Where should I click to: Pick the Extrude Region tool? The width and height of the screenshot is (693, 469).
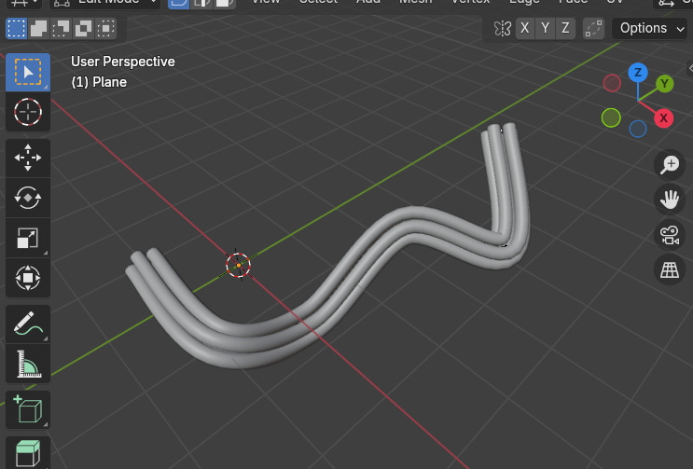(28, 452)
